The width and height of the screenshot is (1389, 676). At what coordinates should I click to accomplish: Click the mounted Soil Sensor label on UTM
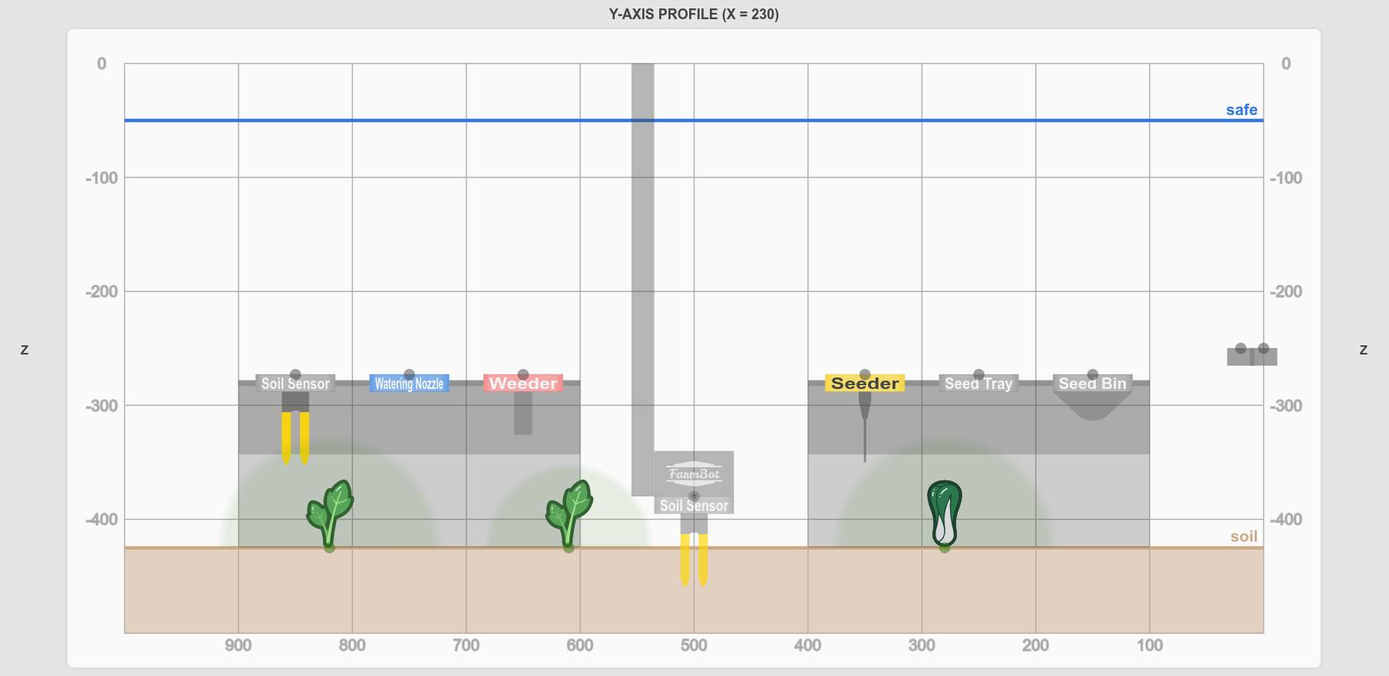(694, 506)
